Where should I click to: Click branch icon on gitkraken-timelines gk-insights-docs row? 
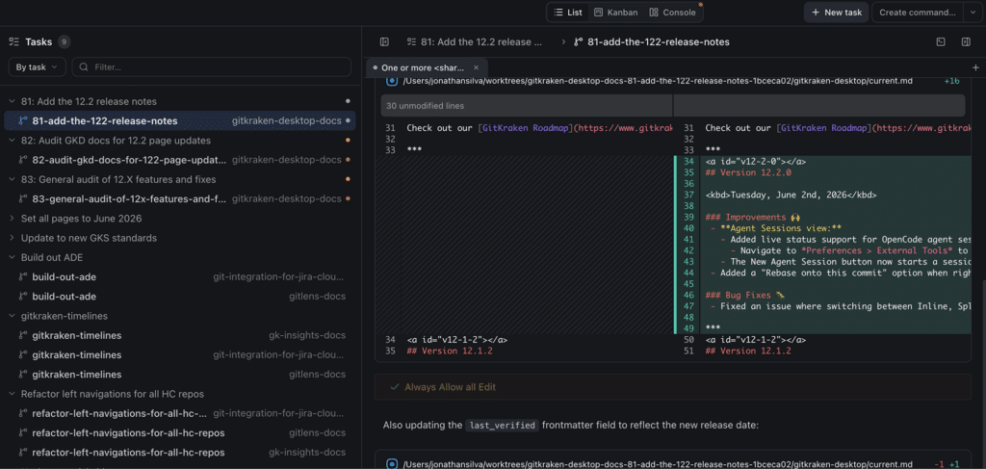pyautogui.click(x=23, y=335)
